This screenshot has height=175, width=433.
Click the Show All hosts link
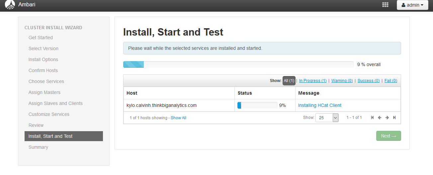click(178, 118)
